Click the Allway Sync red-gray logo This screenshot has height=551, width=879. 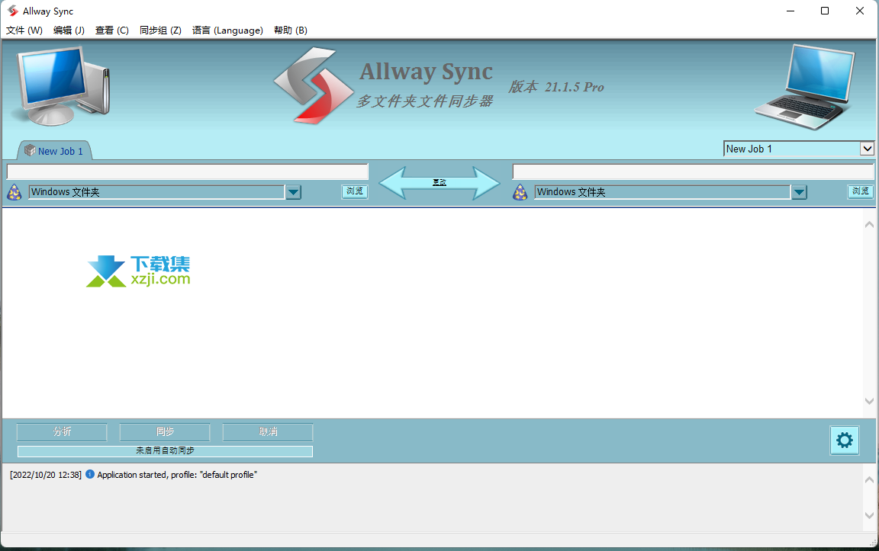pos(314,85)
